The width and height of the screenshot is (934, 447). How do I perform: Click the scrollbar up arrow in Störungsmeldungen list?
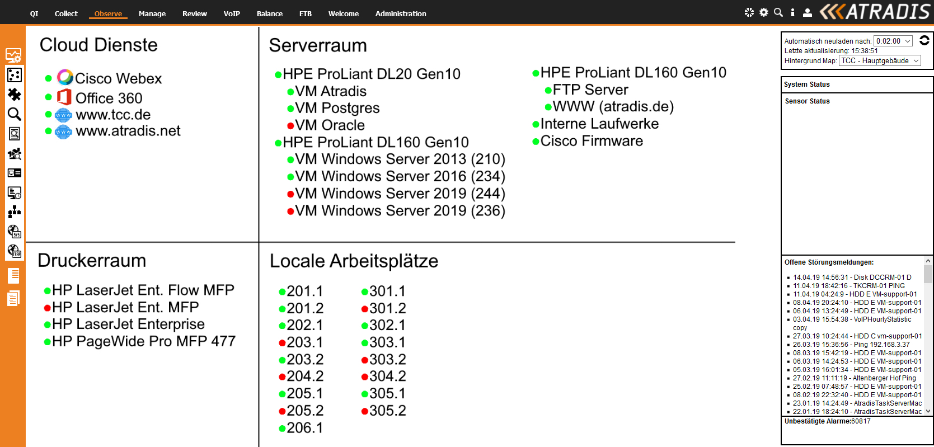coord(928,261)
